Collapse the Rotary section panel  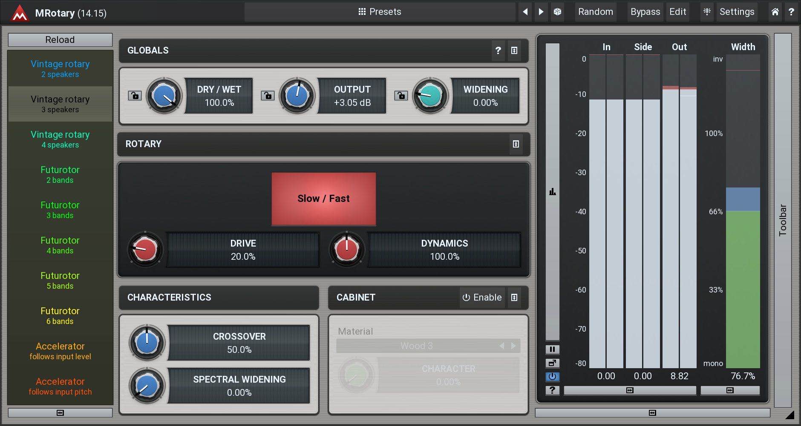[516, 144]
